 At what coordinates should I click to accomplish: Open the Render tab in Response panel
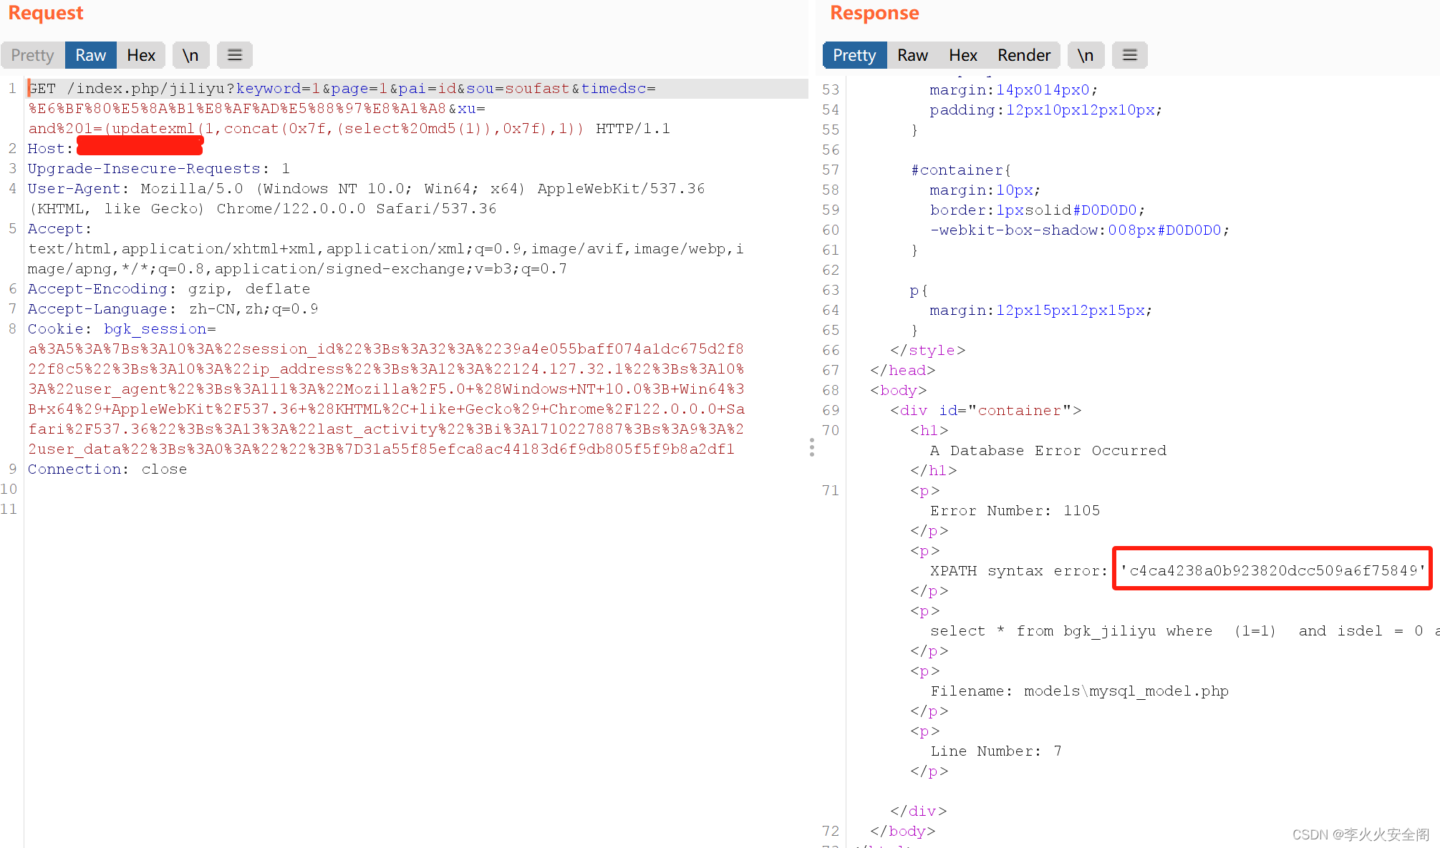point(1024,55)
